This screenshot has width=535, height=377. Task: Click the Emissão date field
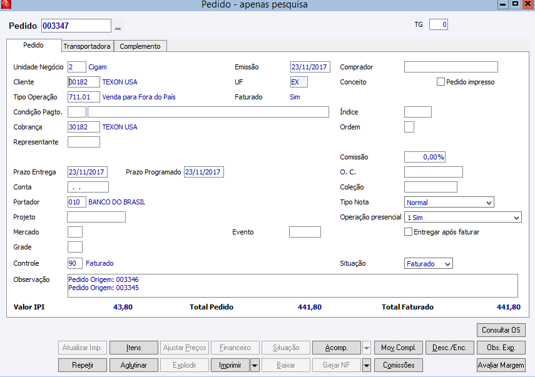(x=310, y=67)
